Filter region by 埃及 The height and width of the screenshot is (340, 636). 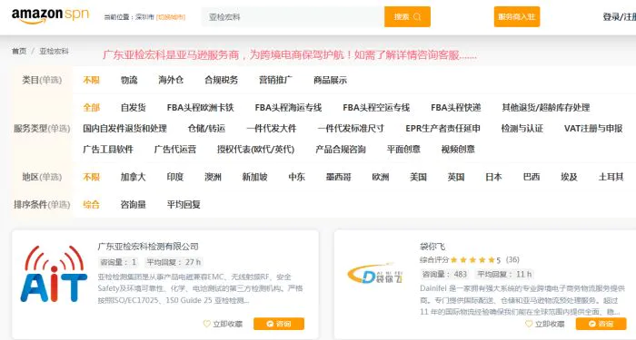[x=569, y=177]
